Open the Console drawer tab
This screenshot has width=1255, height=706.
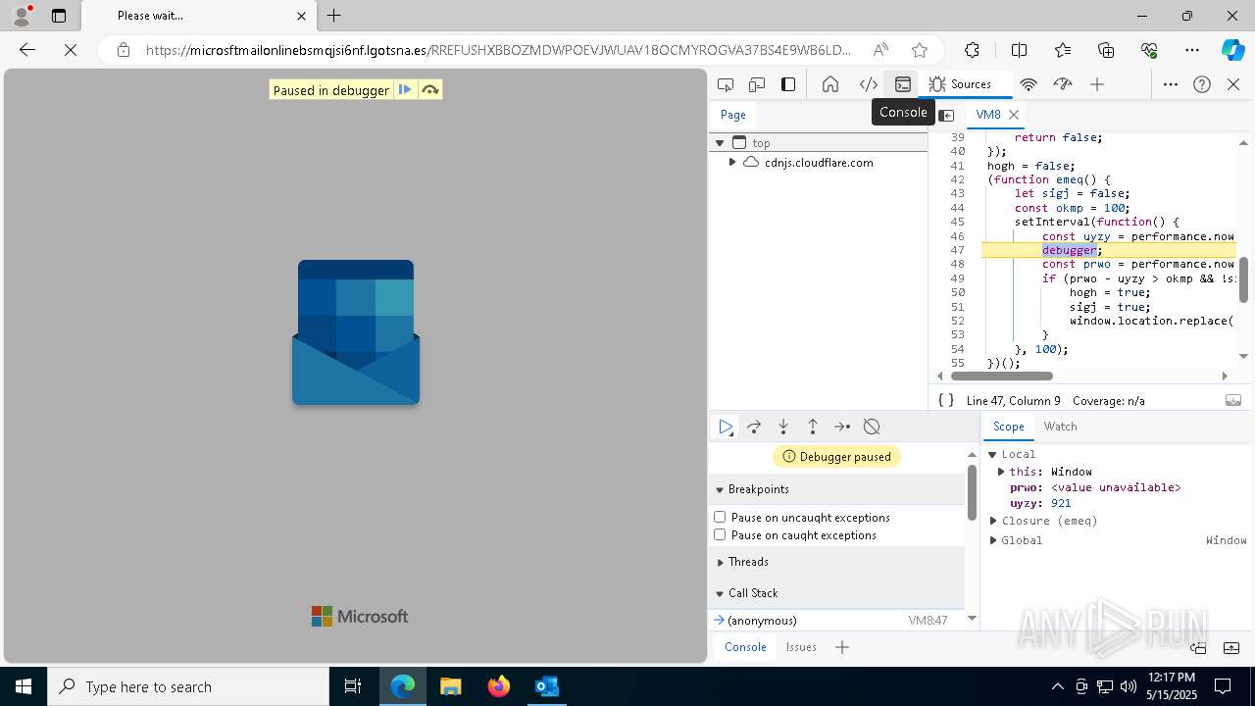pos(745,647)
